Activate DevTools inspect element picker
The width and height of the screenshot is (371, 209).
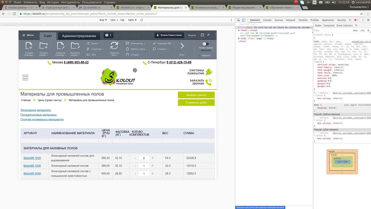pyautogui.click(x=239, y=20)
